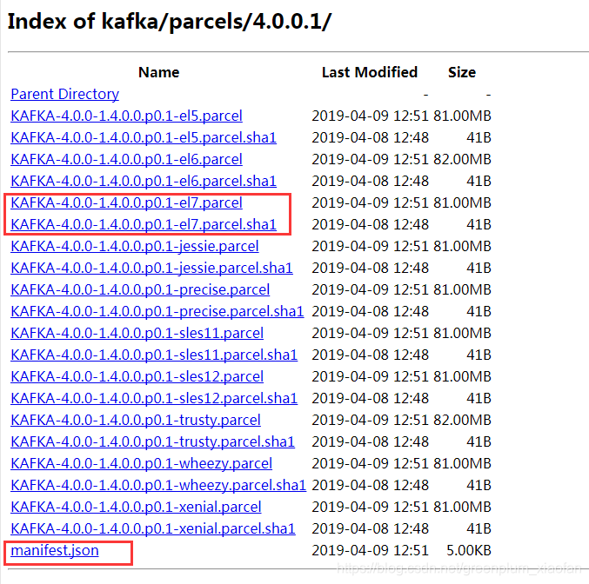Open KAFKA-4.0.0-1.4.0.0.p0.1-el7.parcel.sha1 link
Screen dimensions: 589x584
coord(144,225)
